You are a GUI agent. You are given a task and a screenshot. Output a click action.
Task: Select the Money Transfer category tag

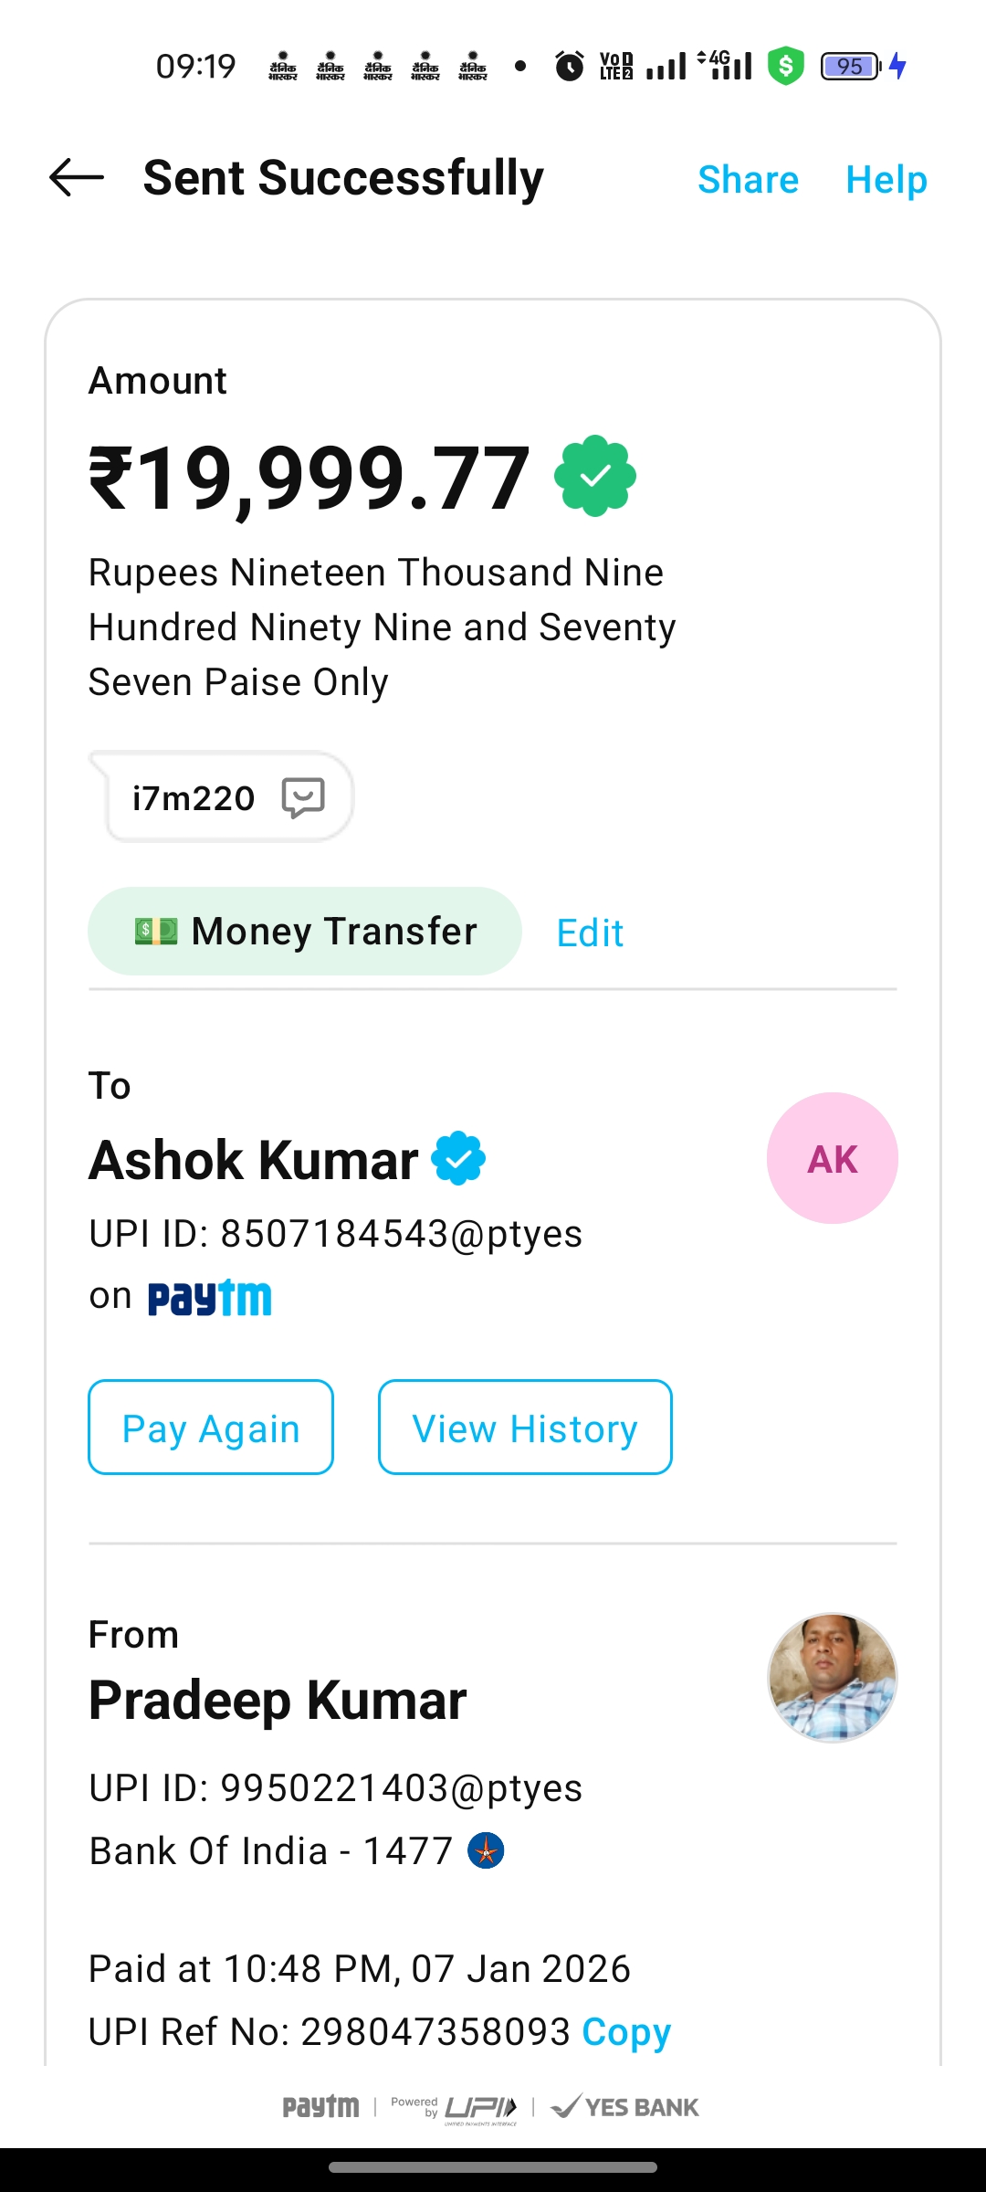(305, 932)
